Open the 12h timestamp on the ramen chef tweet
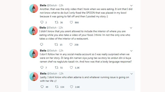Screen dimensions: 165x92 (x=61, y=51)
